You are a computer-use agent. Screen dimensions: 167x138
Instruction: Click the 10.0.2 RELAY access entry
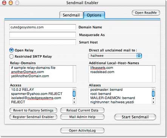[22, 90]
